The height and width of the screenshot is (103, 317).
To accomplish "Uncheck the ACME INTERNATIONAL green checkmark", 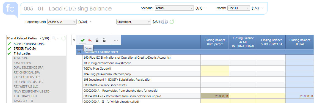I will [9, 44].
